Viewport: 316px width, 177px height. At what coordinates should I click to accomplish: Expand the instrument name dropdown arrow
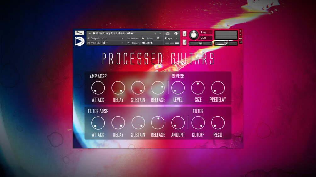click(x=90, y=34)
